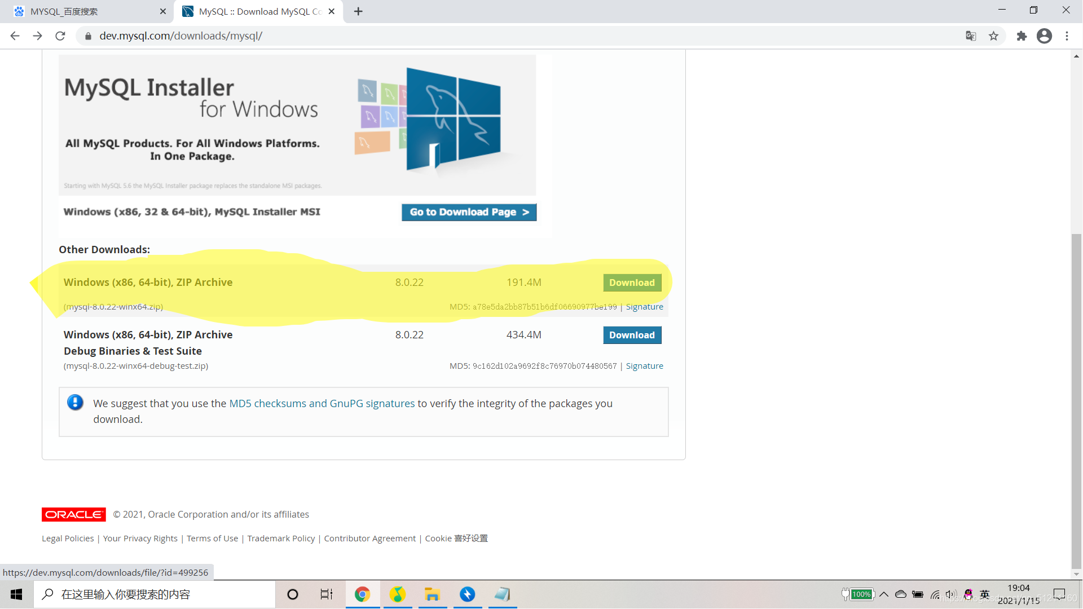This screenshot has height=609, width=1083.
Task: Click the Oracle logo
Action: 73,514
